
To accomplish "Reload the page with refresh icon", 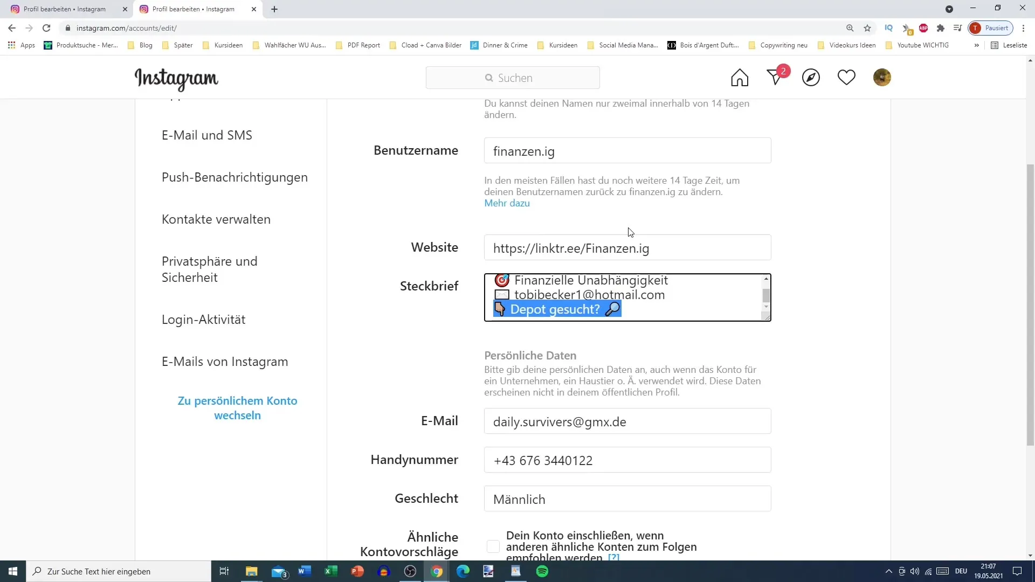I will 46,28.
